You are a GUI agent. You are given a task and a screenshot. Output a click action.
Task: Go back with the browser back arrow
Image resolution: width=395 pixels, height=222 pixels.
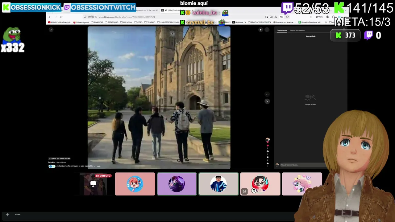coord(50,17)
